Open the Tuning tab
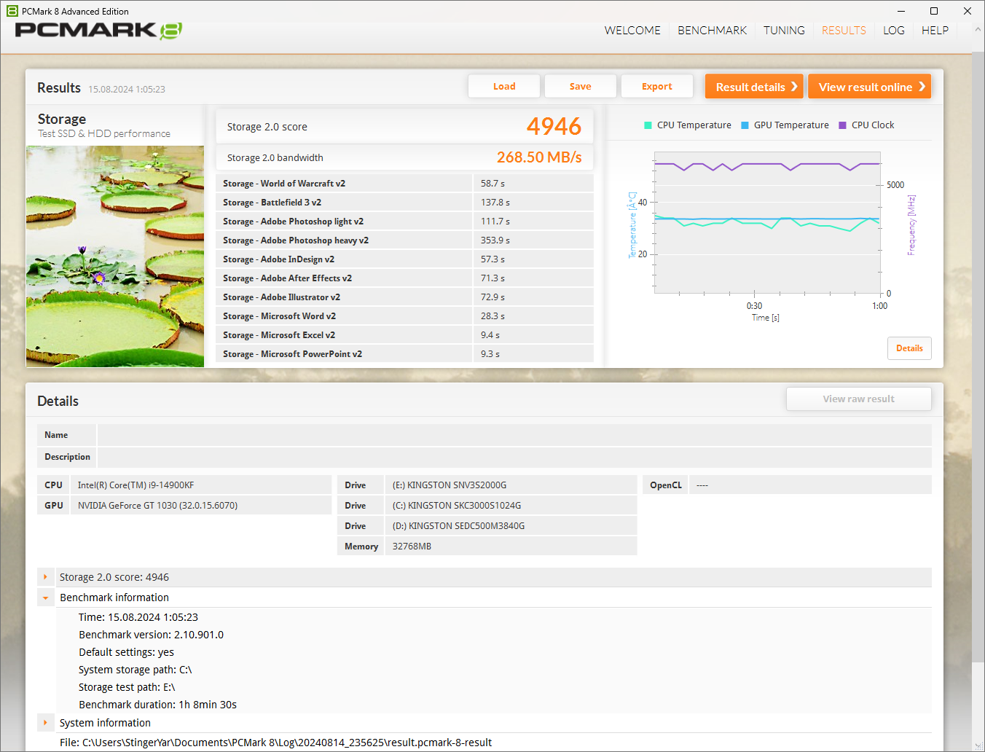This screenshot has width=985, height=752. pos(784,31)
